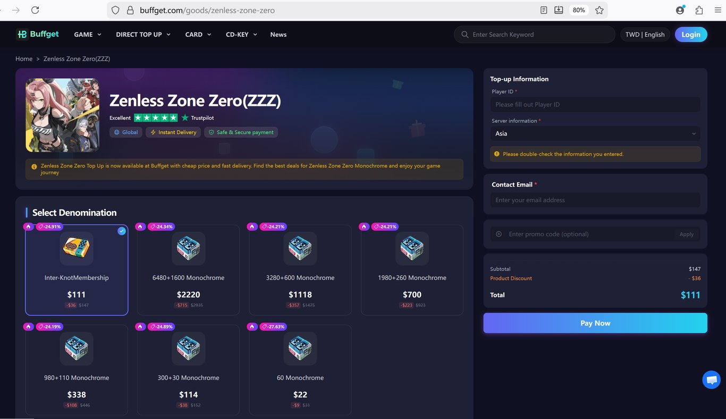Select the 980+110 Monochrome $338 denomination
This screenshot has height=419, width=726.
[x=77, y=370]
